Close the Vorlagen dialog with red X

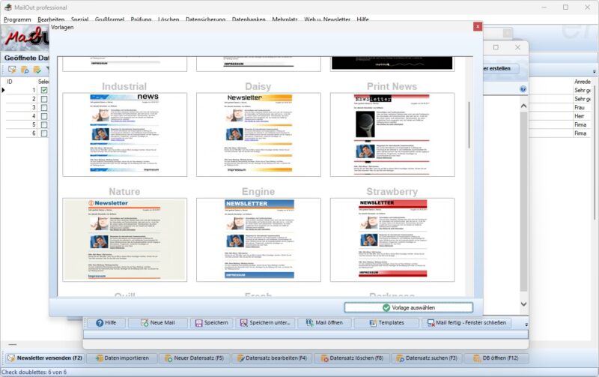[477, 26]
